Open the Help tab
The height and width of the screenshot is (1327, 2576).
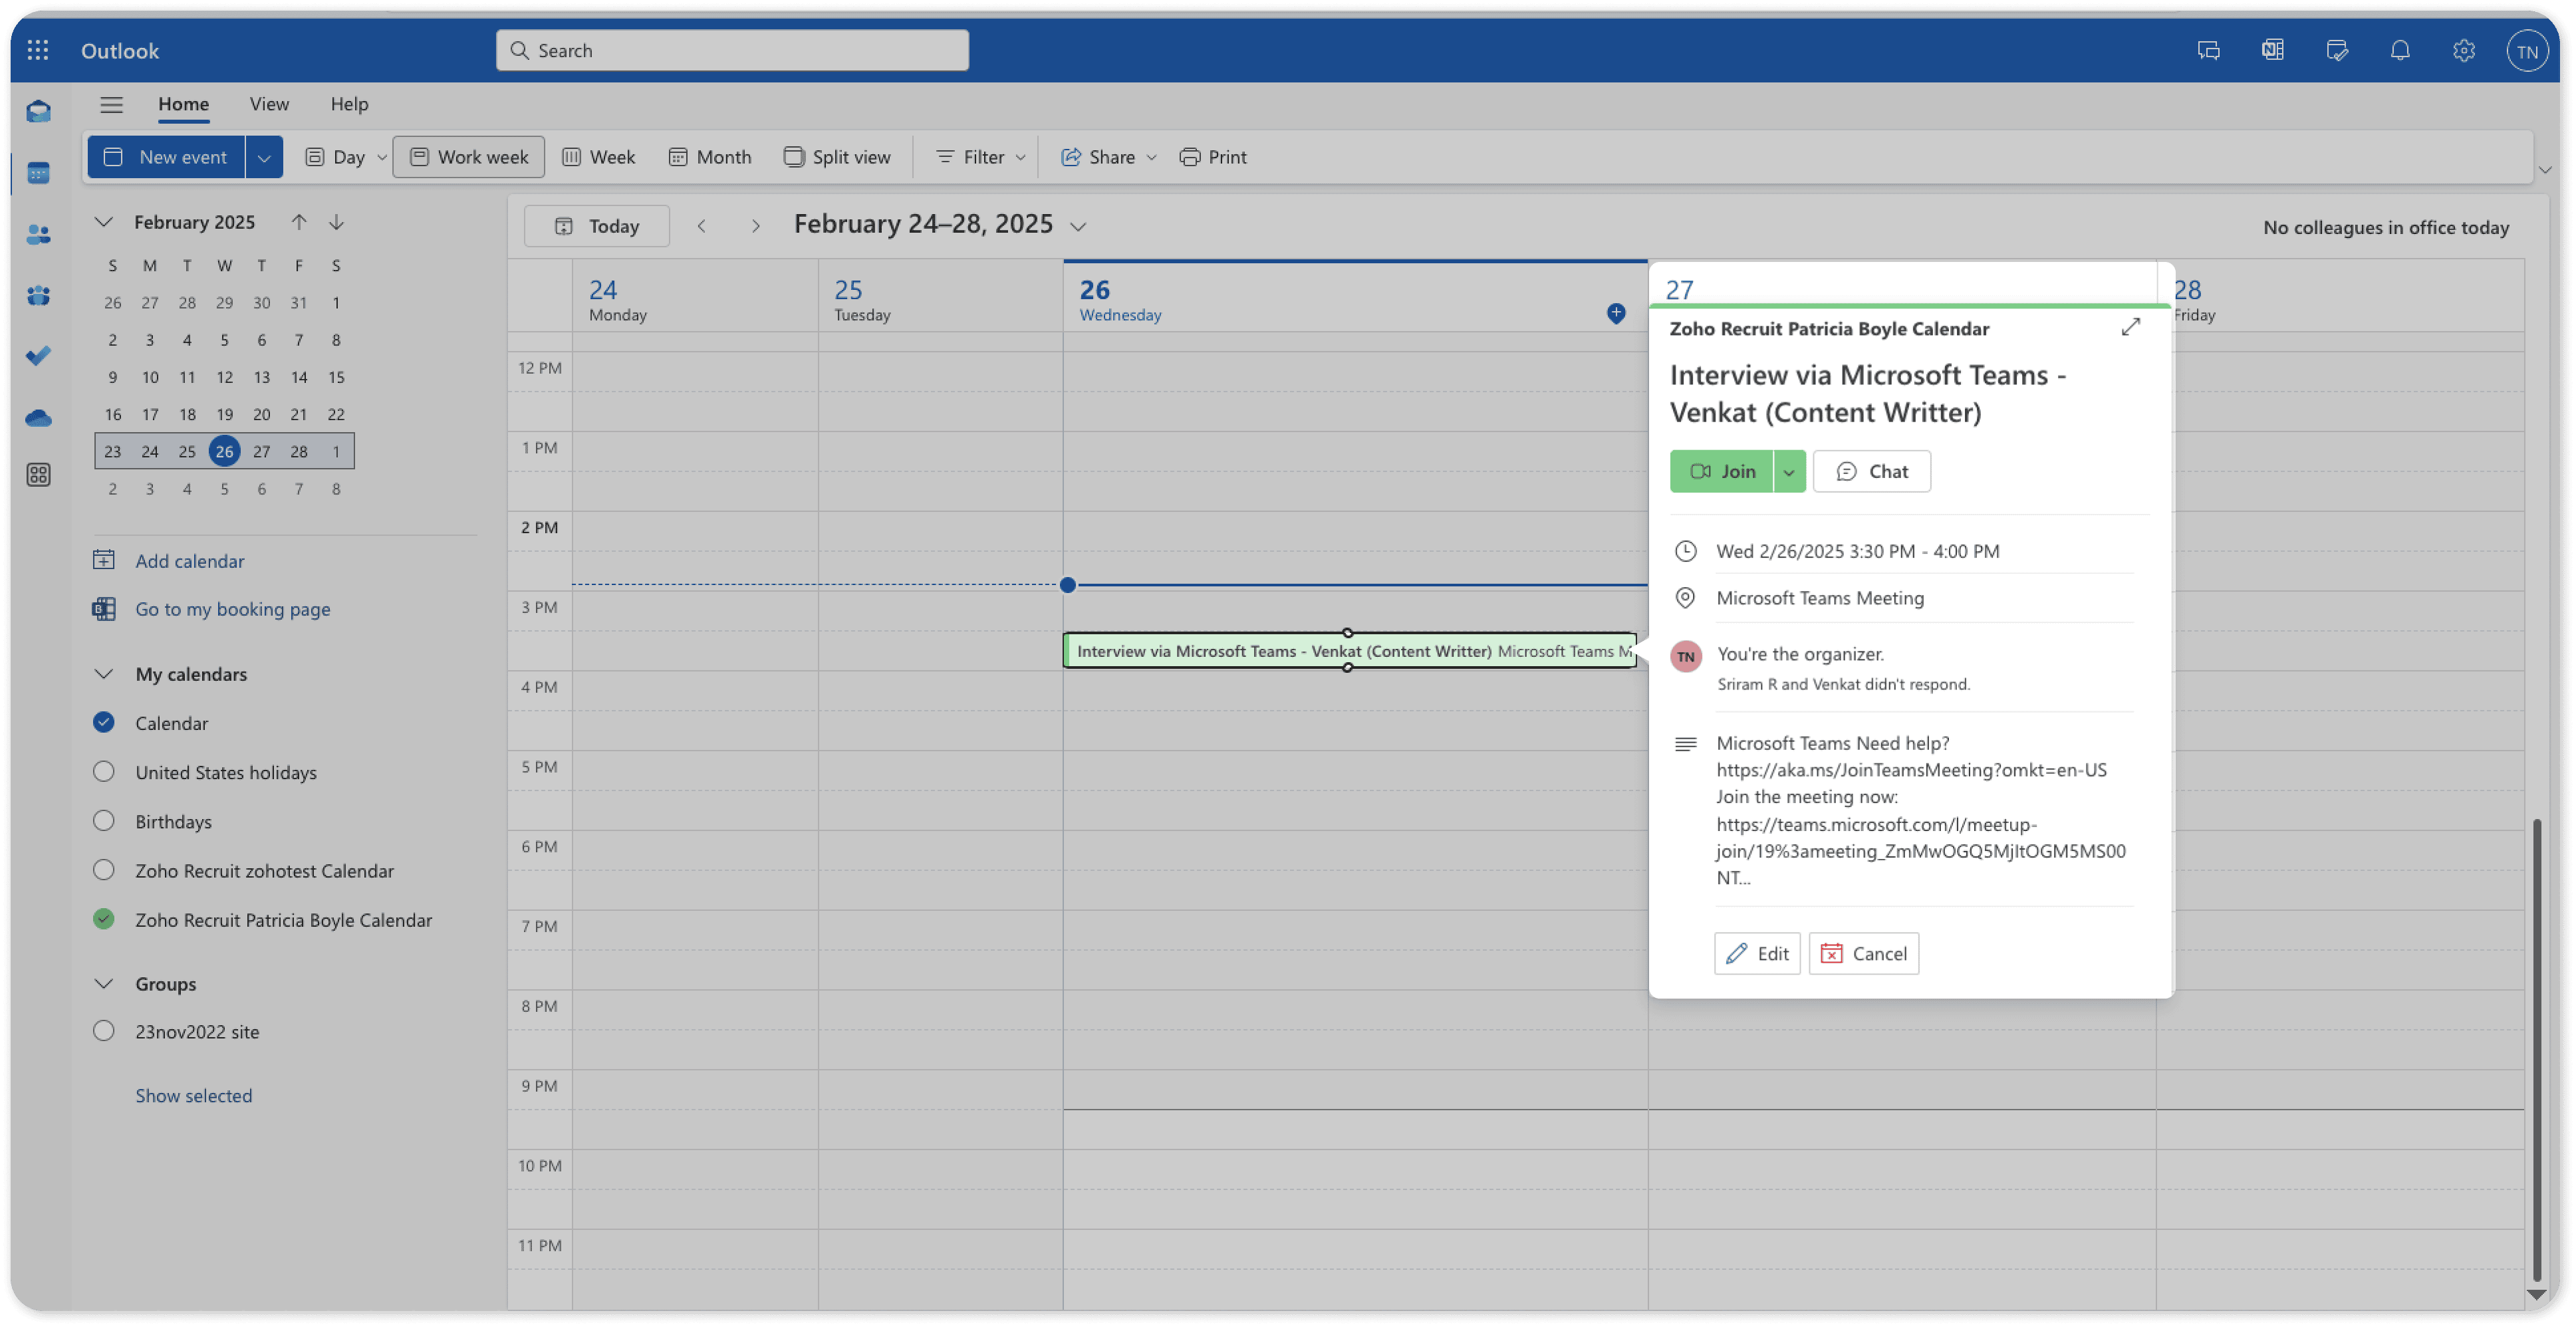point(349,104)
